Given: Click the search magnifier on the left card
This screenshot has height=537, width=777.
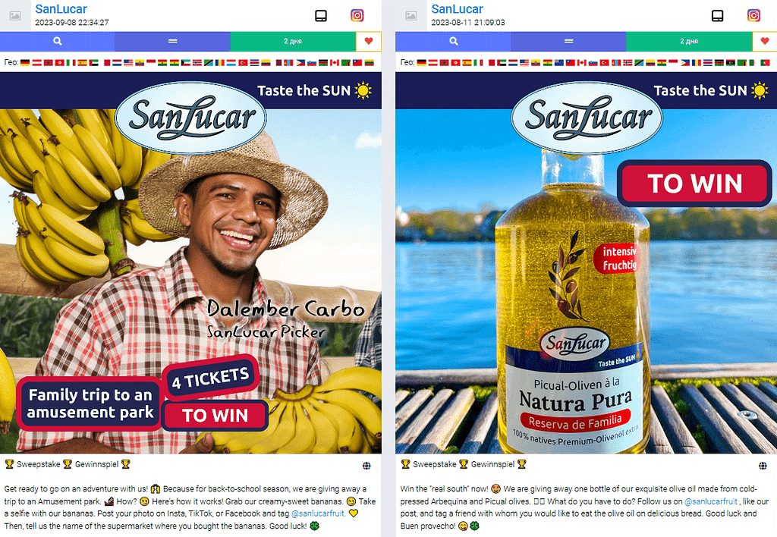Looking at the screenshot, I should (x=58, y=41).
